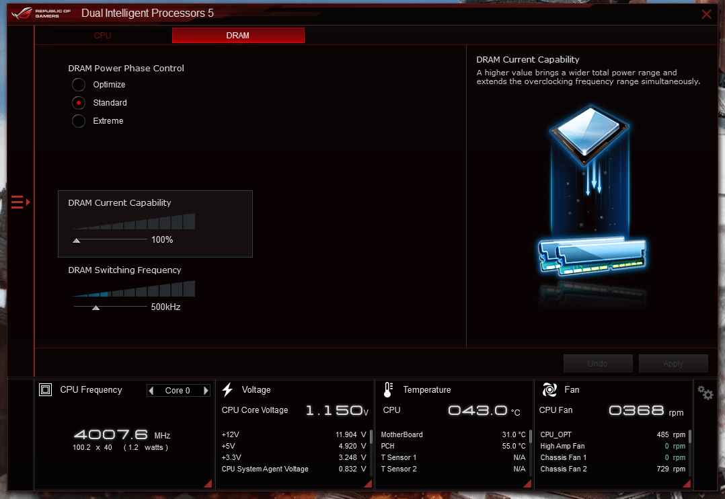Screen dimensions: 725x499
Task: Click the Temperature thermometer icon
Action: point(389,390)
